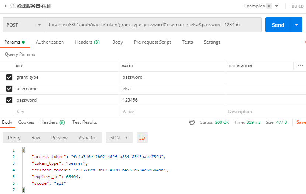Screen dimensions: 306x194
Task: Click the request URL input field
Action: point(154,25)
